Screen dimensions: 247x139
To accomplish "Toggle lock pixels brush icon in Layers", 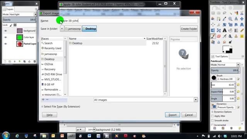I will click(11, 25).
